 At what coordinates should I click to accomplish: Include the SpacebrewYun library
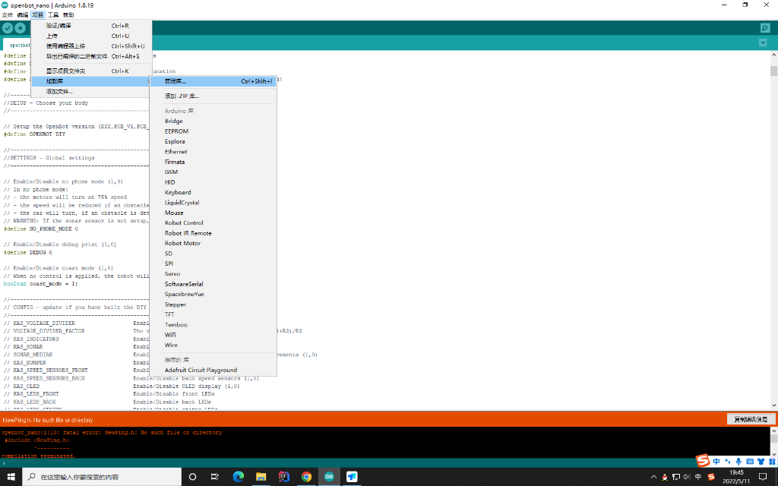pyautogui.click(x=213, y=294)
